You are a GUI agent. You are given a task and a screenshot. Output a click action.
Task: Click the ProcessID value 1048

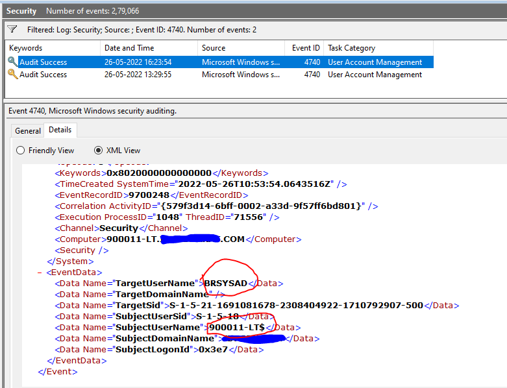pos(167,217)
